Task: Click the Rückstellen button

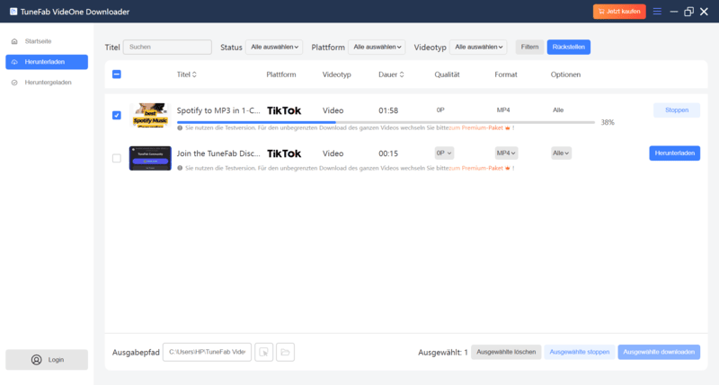Action: pos(569,48)
